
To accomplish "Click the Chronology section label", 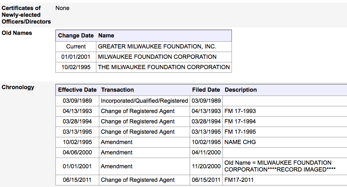I will coord(18,87).
